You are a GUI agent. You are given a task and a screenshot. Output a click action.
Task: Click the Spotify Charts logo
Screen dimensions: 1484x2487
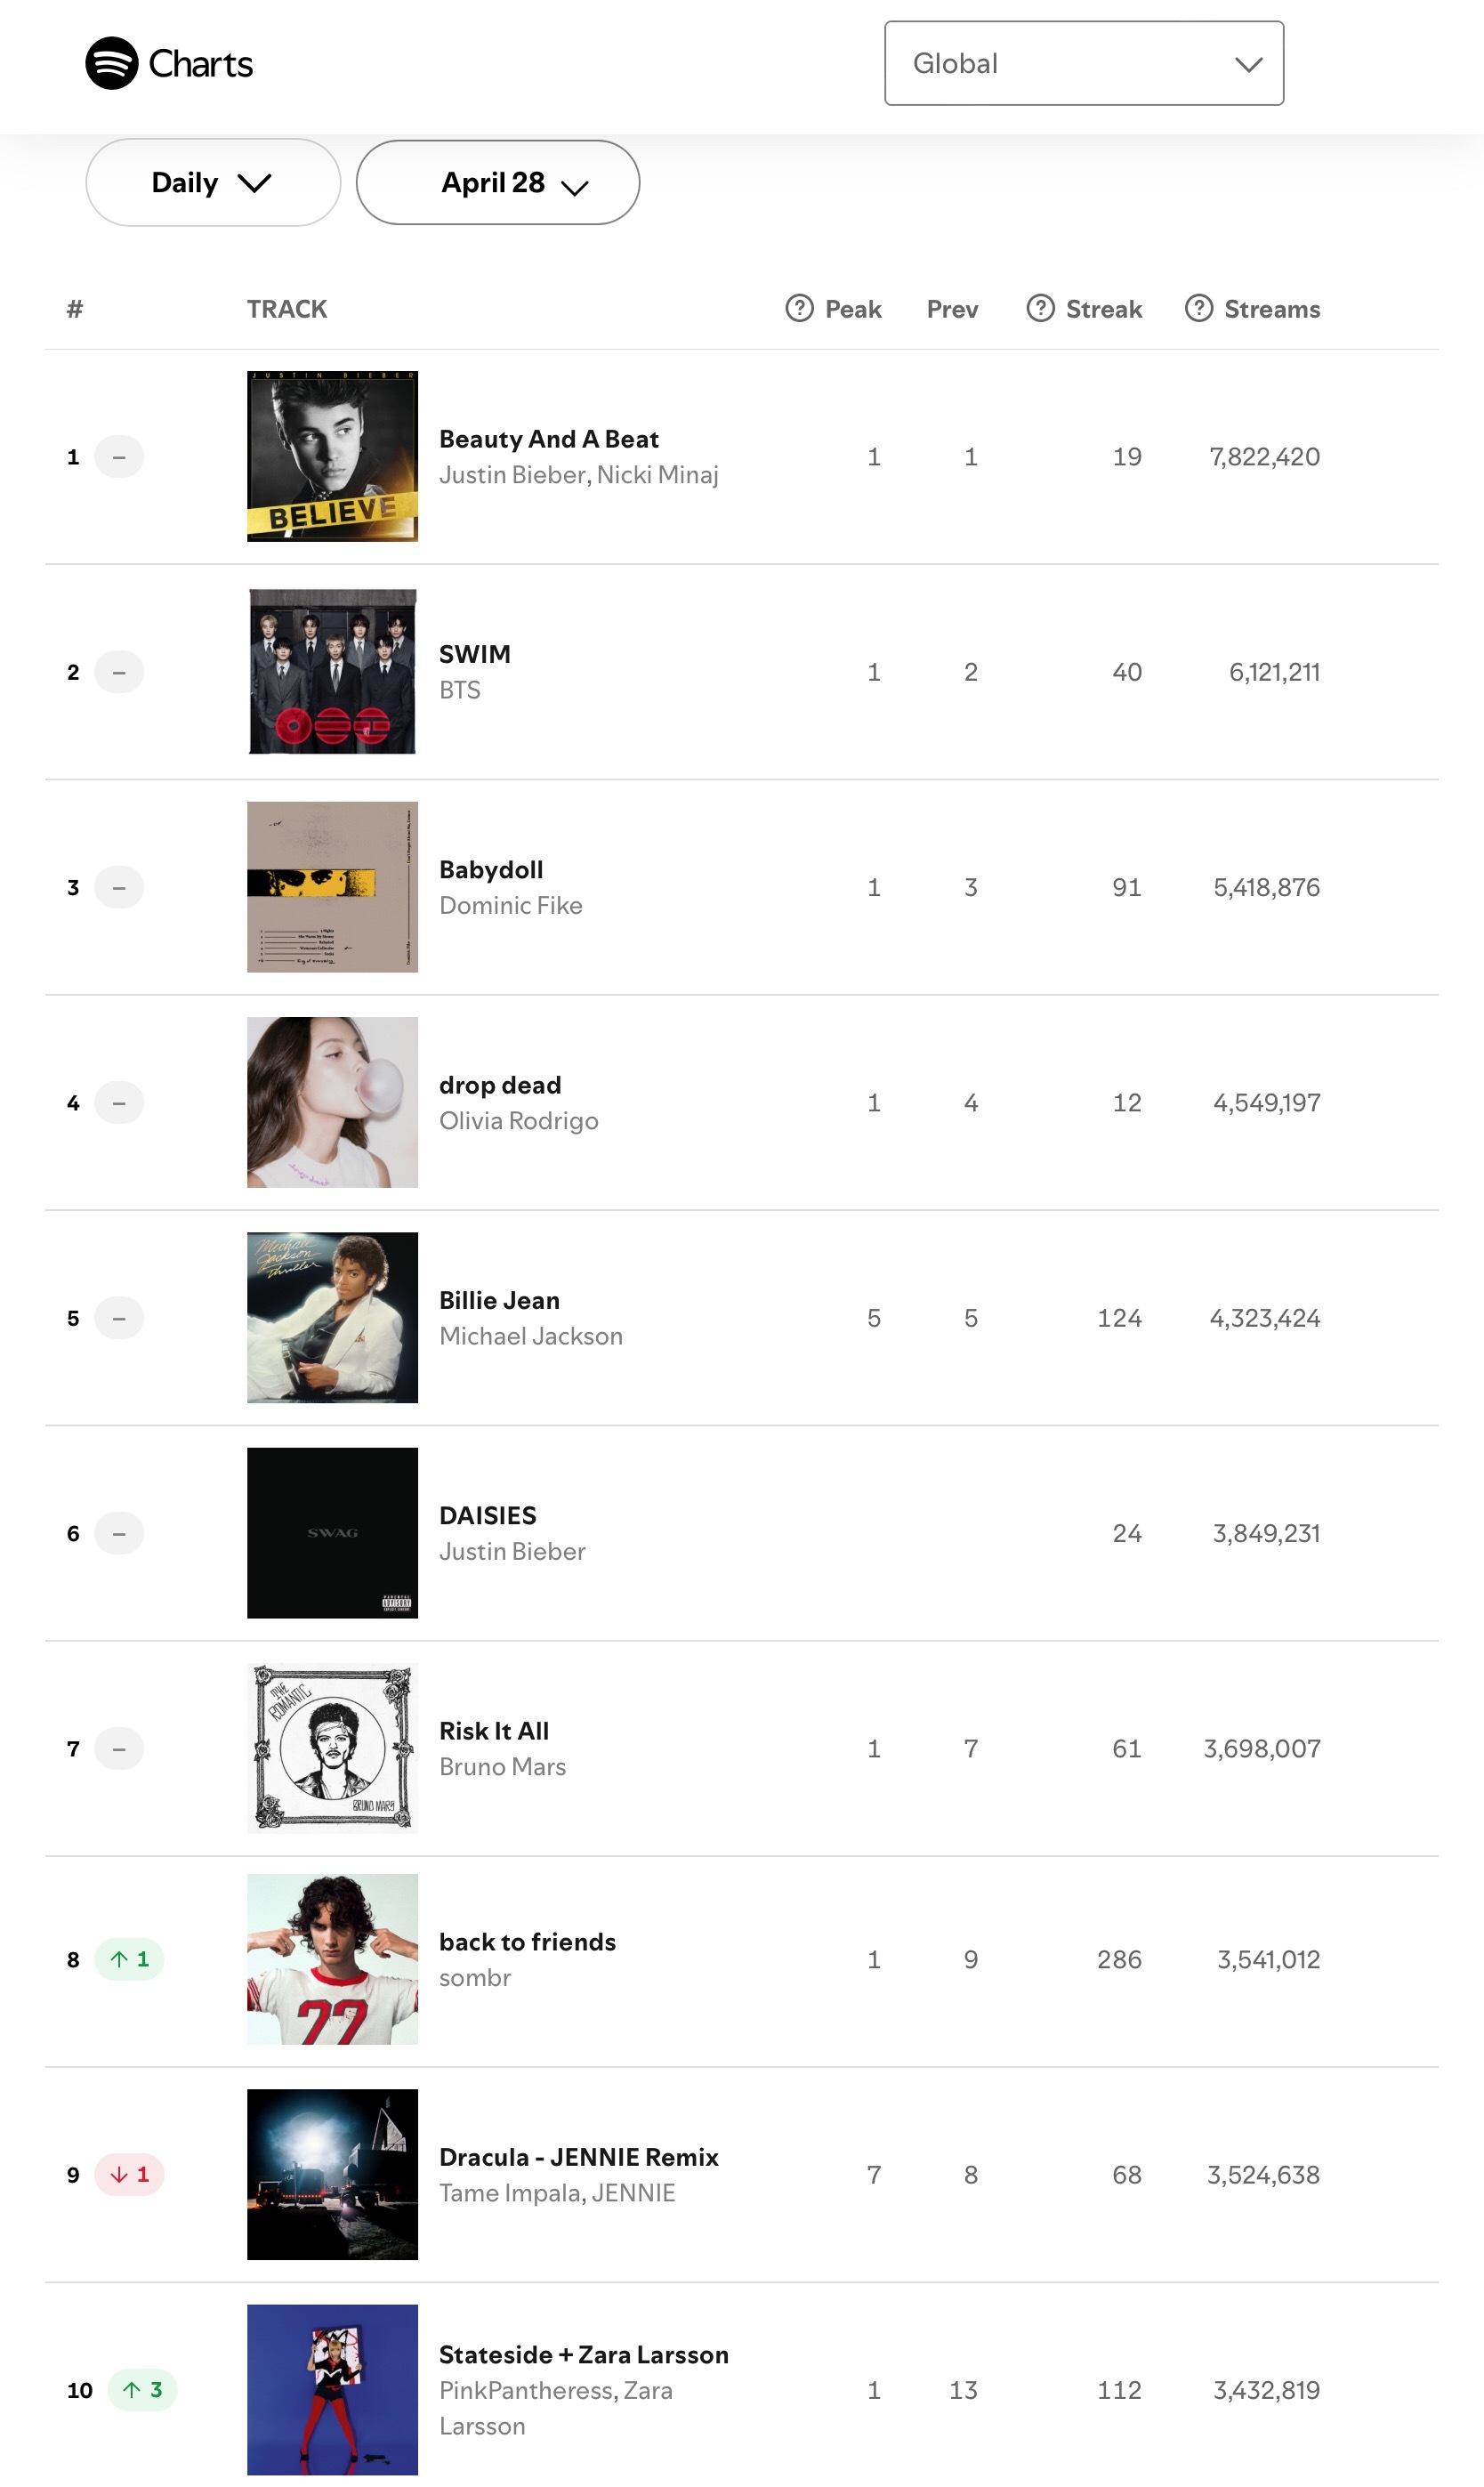[x=169, y=63]
